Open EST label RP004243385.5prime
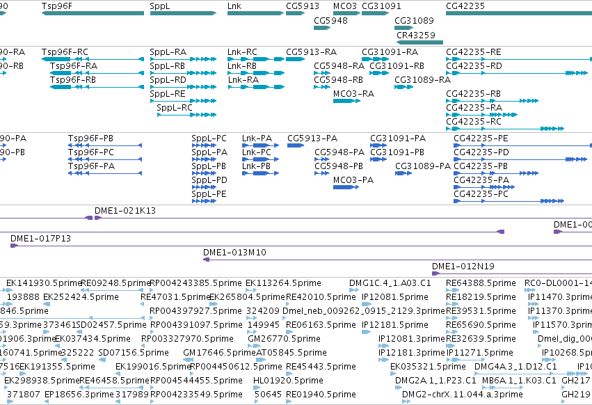The image size is (592, 405). tap(196, 283)
